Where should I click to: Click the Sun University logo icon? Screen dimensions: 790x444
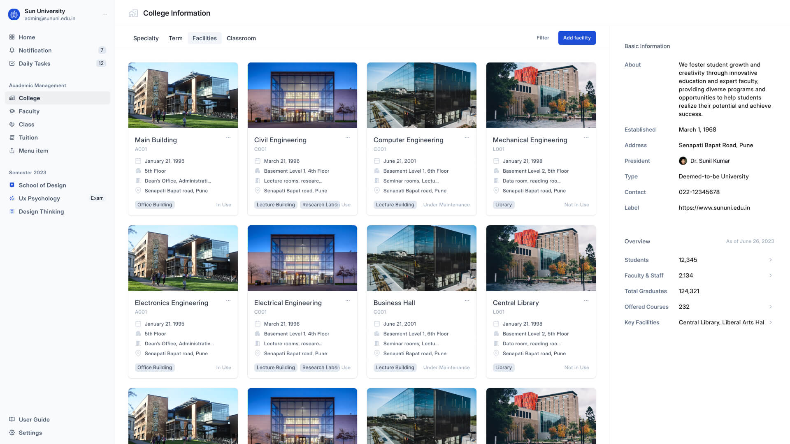14,14
